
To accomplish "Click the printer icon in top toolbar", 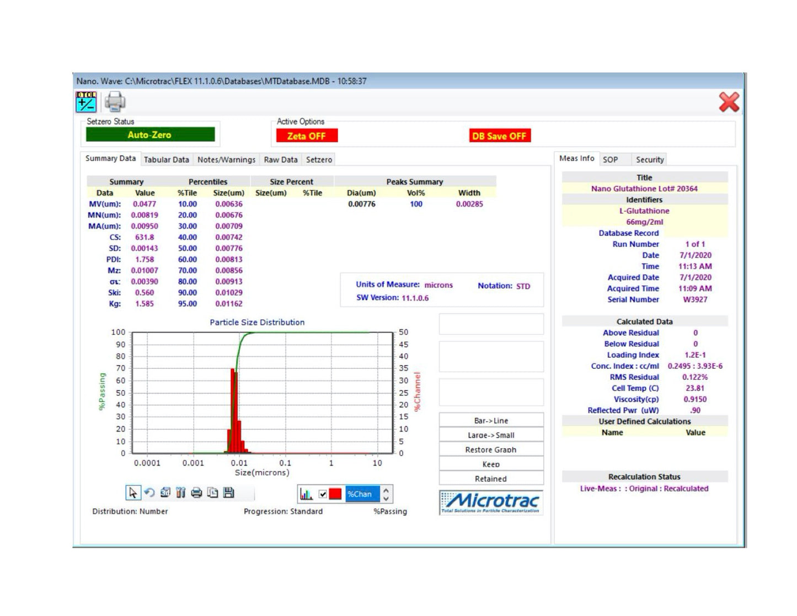I will pos(115,102).
